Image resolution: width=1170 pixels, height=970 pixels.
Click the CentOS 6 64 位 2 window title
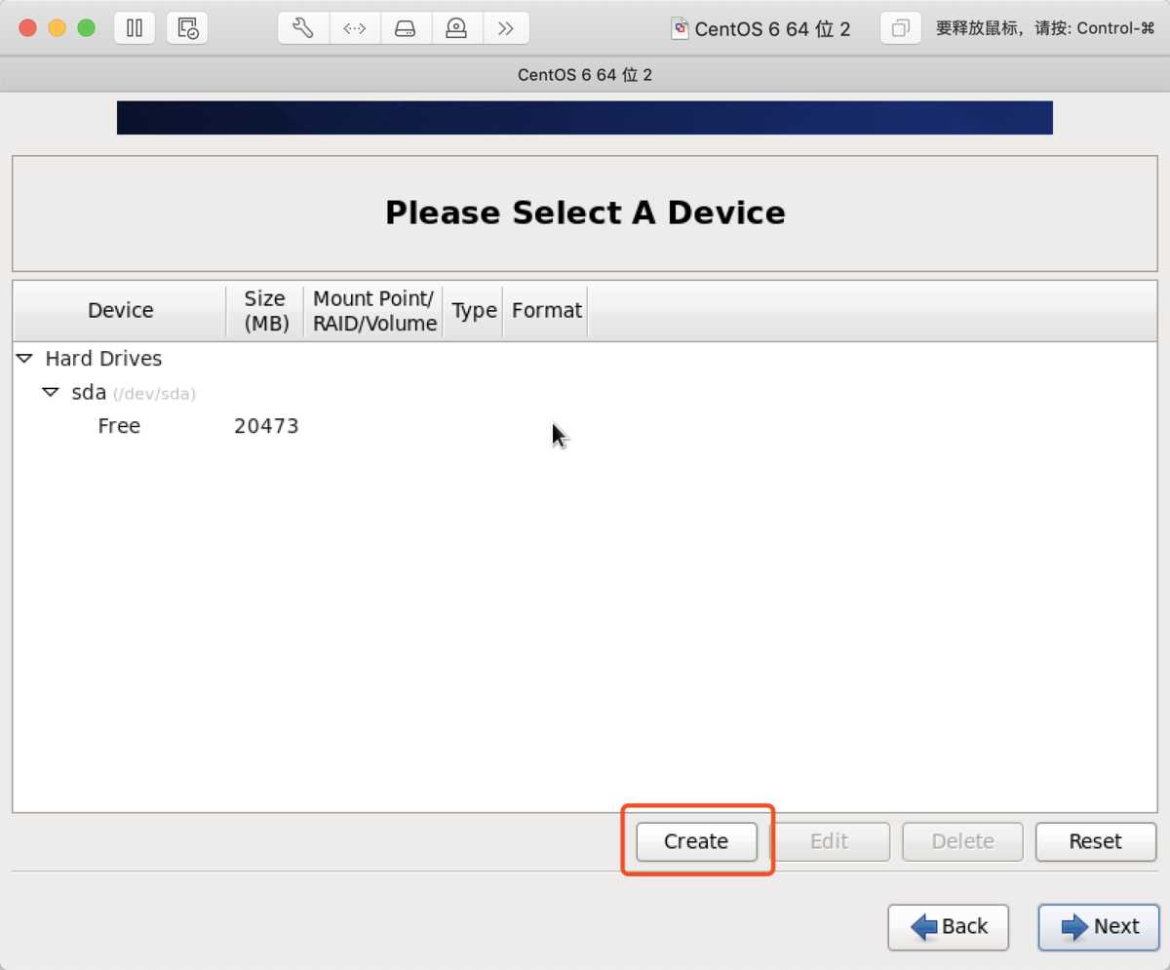(x=772, y=29)
